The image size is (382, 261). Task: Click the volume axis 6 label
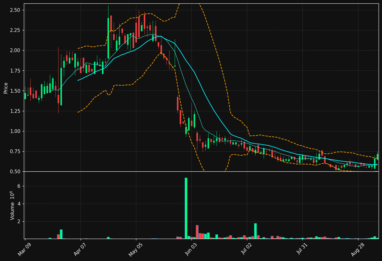[19, 186]
